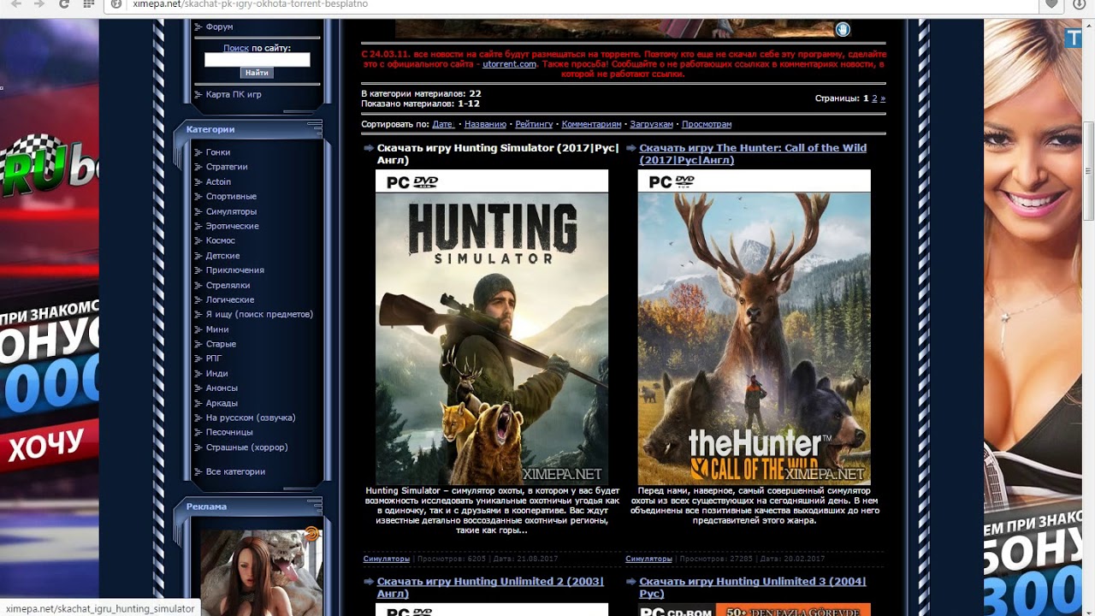Image resolution: width=1095 pixels, height=616 pixels.
Task: Open the Hunting Simulator cover image
Action: (x=492, y=327)
